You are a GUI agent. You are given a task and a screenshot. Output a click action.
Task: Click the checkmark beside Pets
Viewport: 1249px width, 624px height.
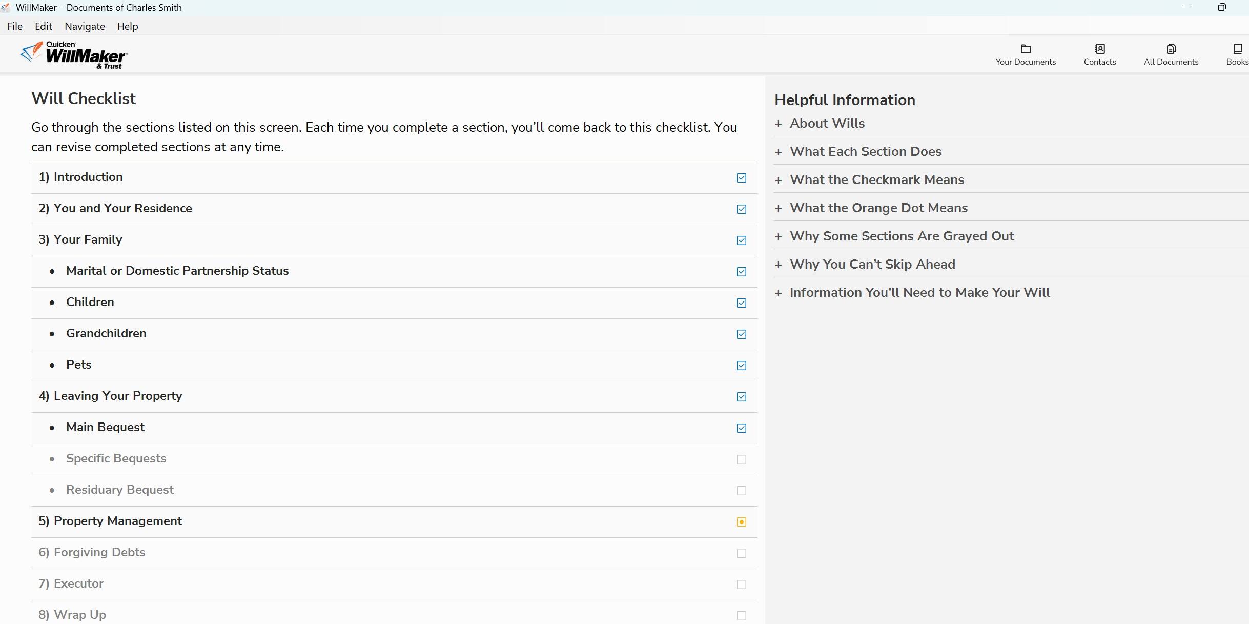click(741, 366)
